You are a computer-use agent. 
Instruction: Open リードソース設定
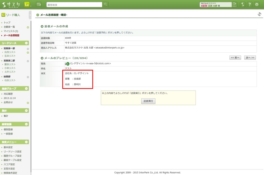[13, 151]
